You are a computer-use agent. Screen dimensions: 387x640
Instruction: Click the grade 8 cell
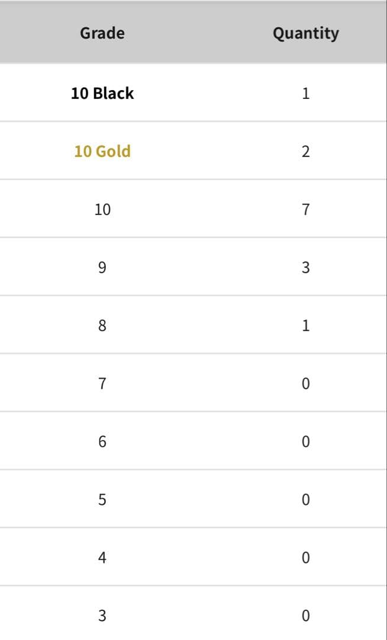pyautogui.click(x=102, y=325)
